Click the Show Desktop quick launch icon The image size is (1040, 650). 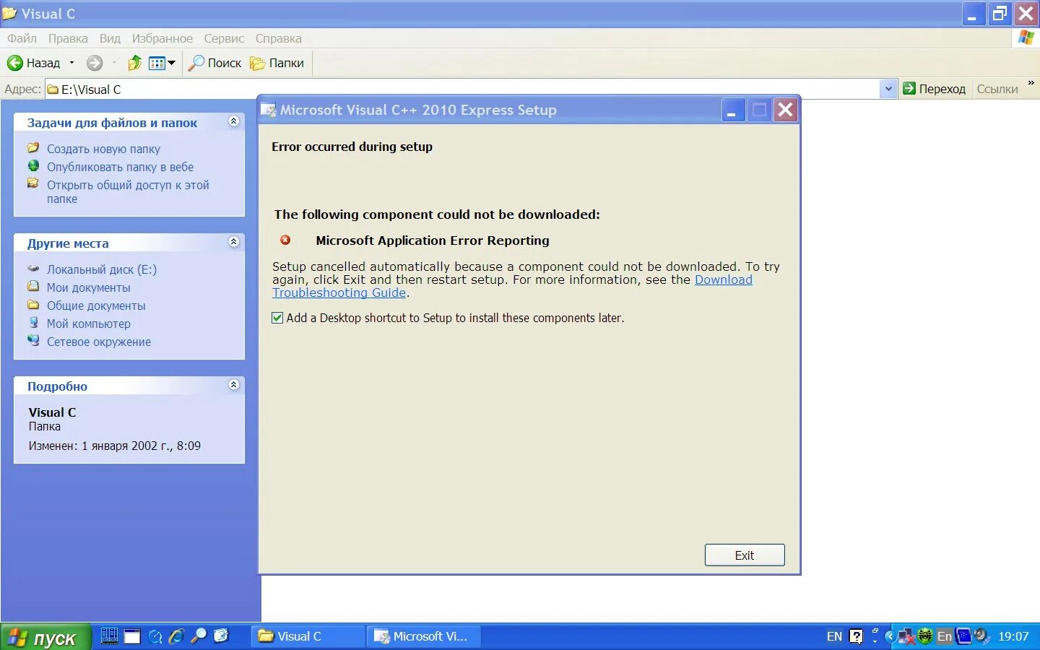click(x=132, y=637)
